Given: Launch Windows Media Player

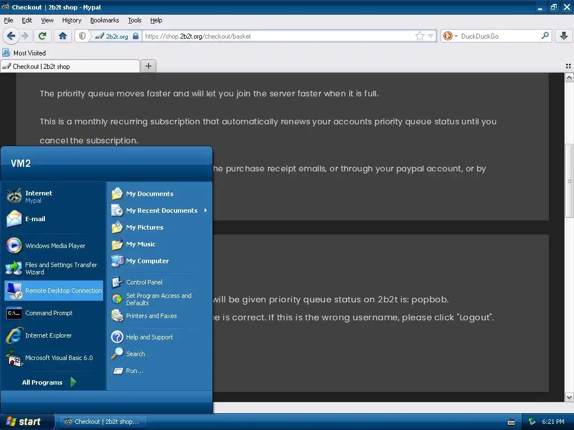Looking at the screenshot, I should tap(54, 246).
